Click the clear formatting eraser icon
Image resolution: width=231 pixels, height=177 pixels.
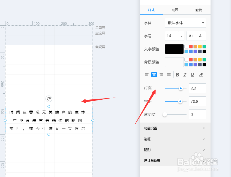click(201, 74)
